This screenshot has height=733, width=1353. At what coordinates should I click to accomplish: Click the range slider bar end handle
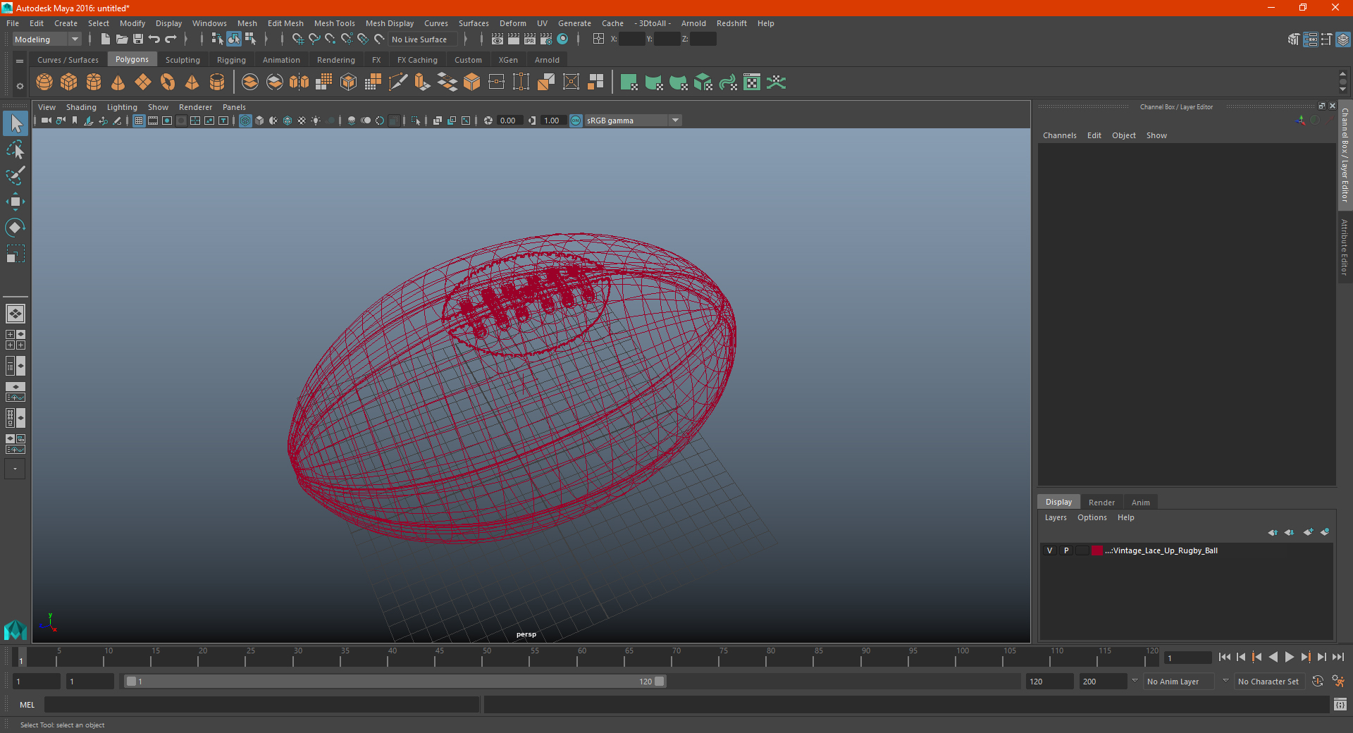[660, 682]
